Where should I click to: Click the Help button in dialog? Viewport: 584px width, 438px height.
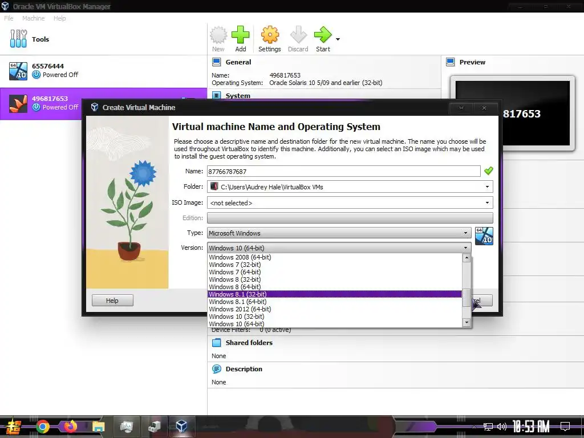tap(112, 300)
